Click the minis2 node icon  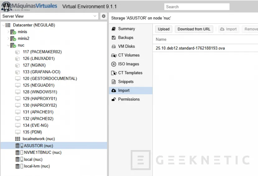point(13,39)
